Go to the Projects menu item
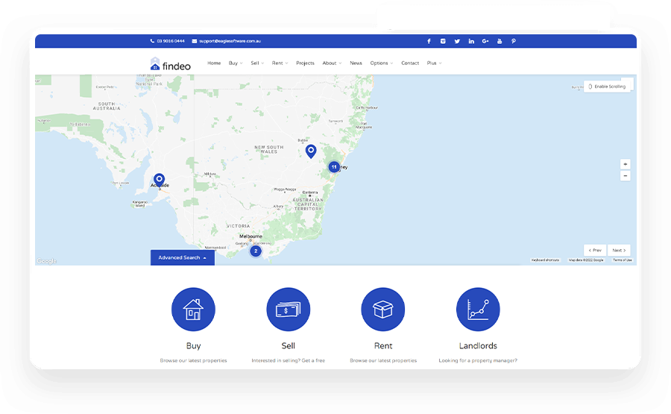The height and width of the screenshot is (414, 671). [x=305, y=63]
